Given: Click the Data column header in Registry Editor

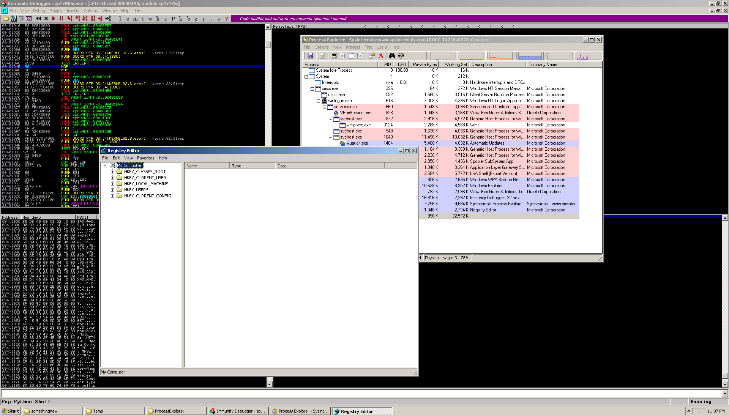Looking at the screenshot, I should 330,166.
